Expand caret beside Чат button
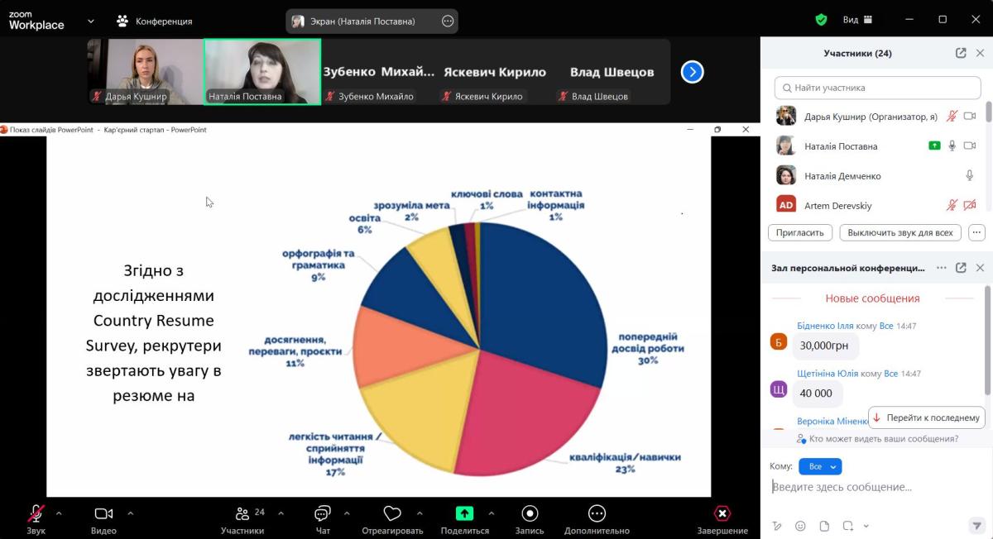This screenshot has height=539, width=993. pos(347,513)
